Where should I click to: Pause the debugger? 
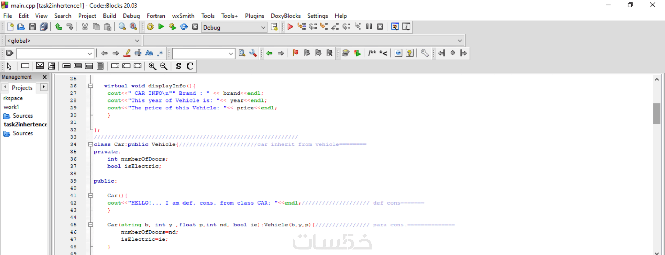pos(369,27)
